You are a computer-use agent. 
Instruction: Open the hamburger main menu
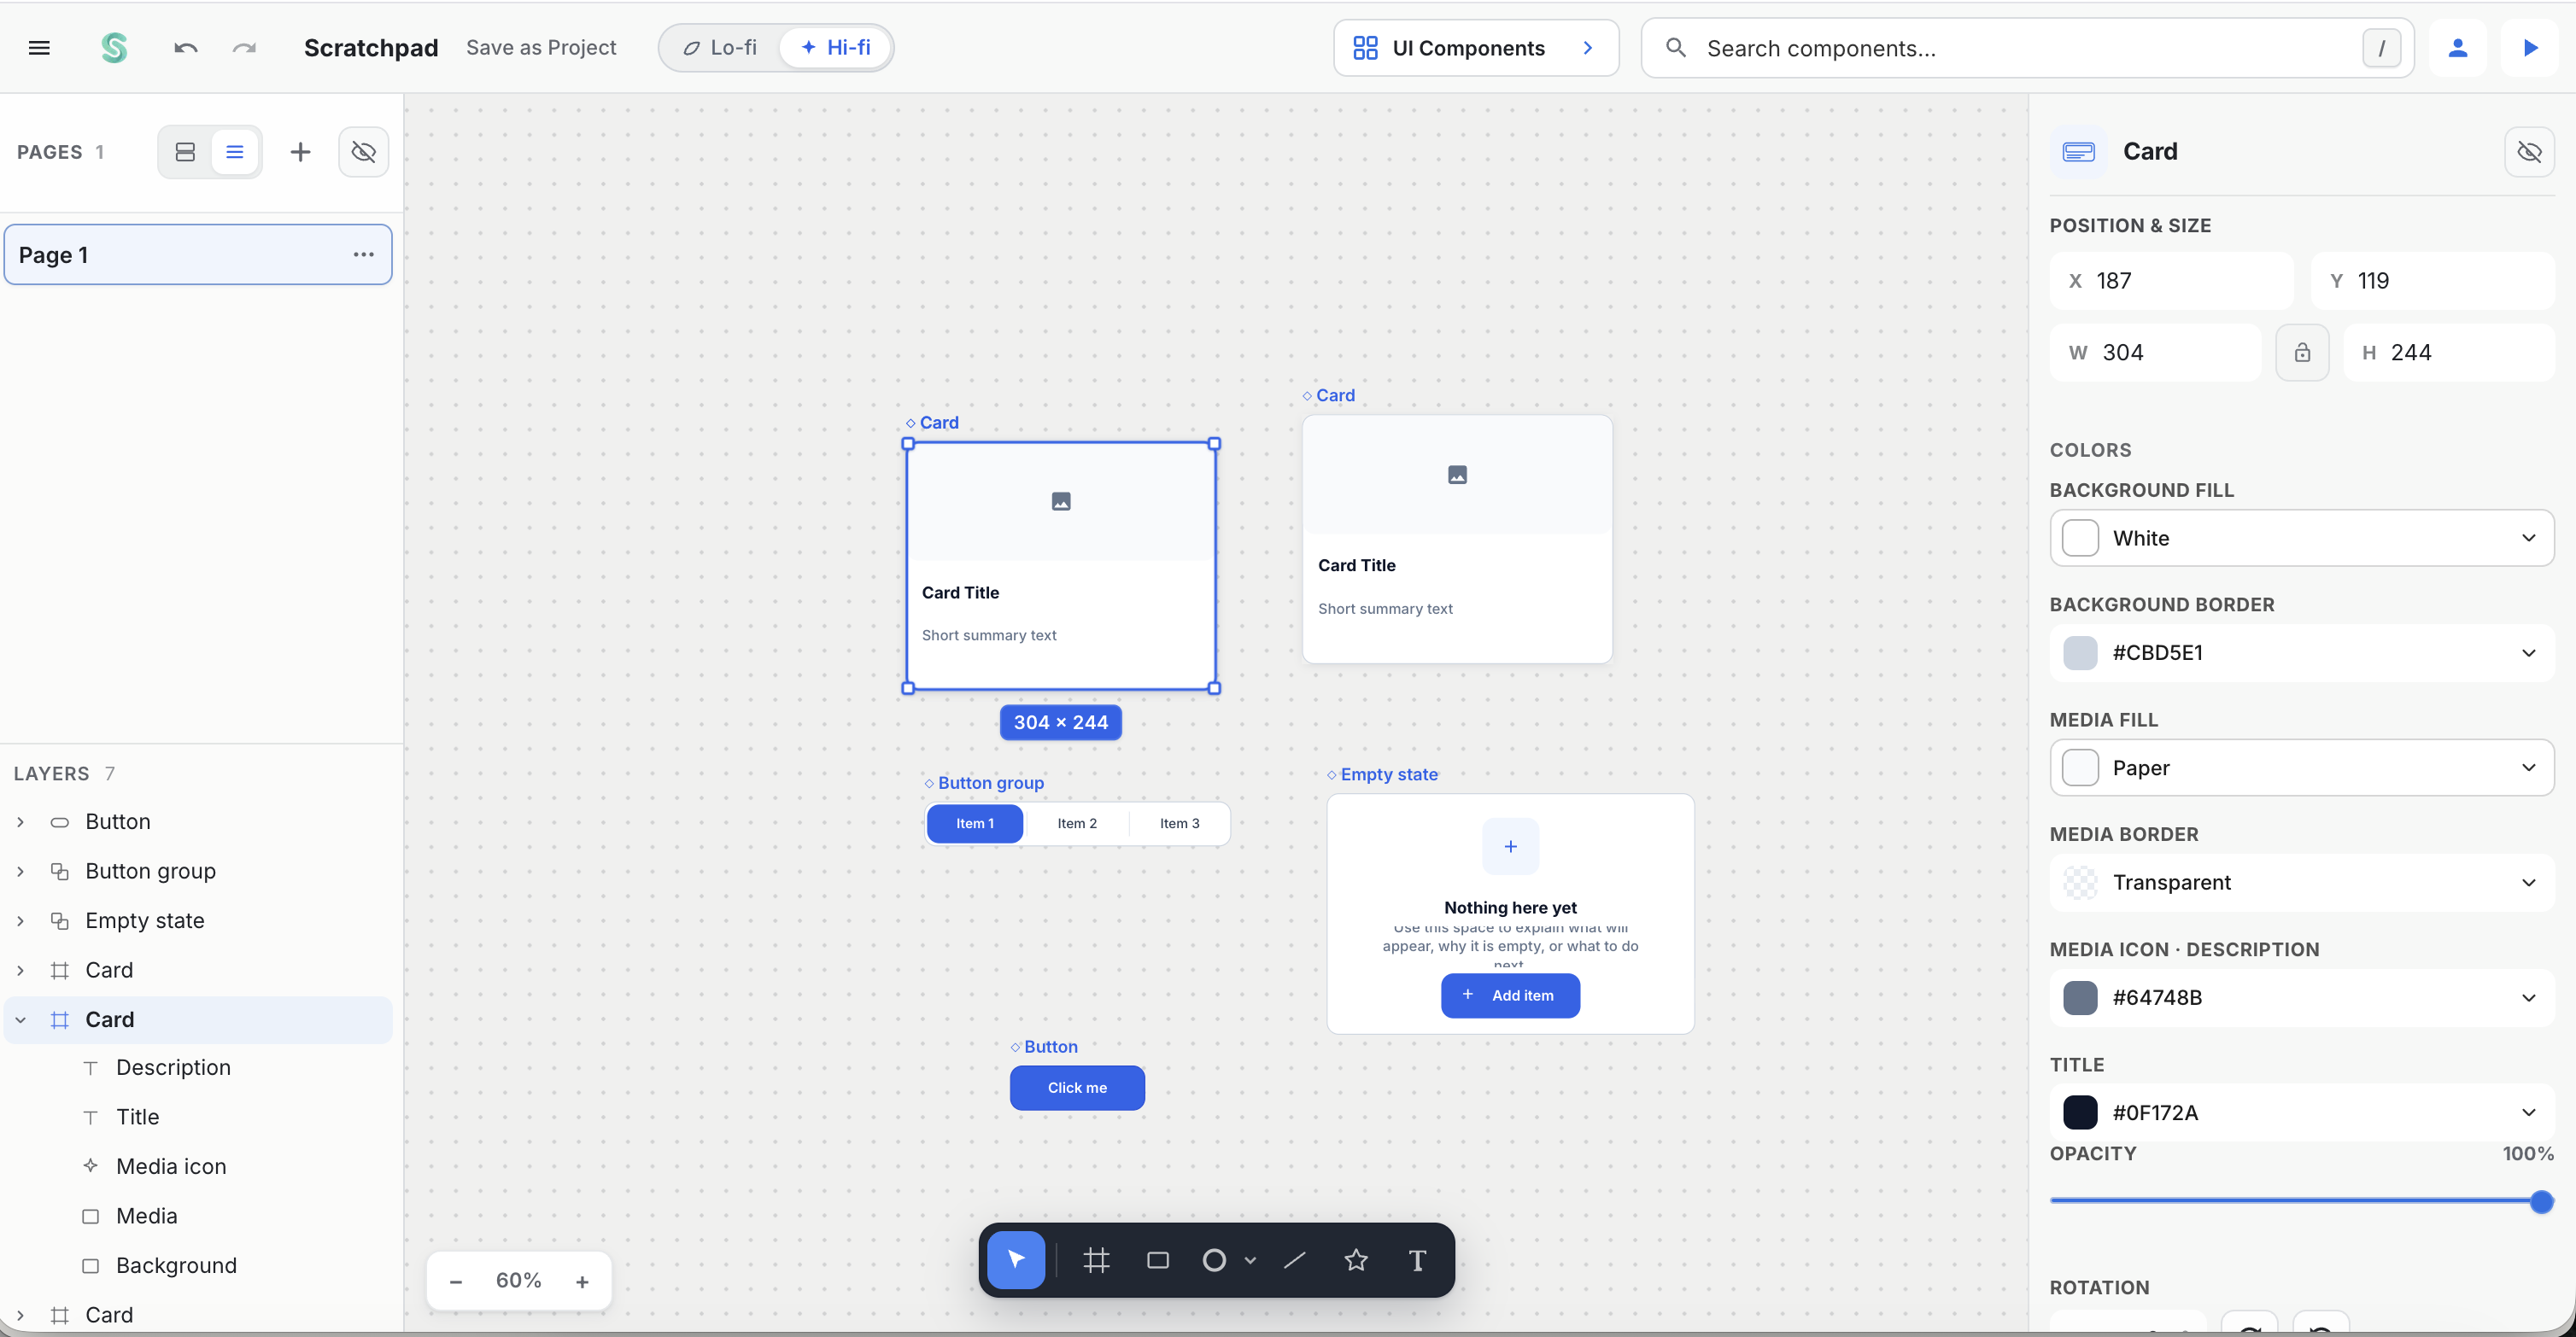click(x=39, y=48)
